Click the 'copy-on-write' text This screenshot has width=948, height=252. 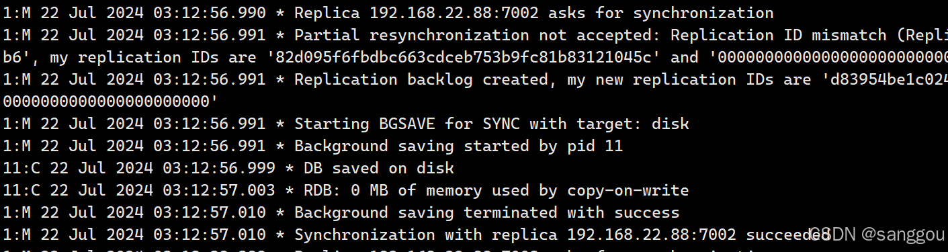coord(628,190)
